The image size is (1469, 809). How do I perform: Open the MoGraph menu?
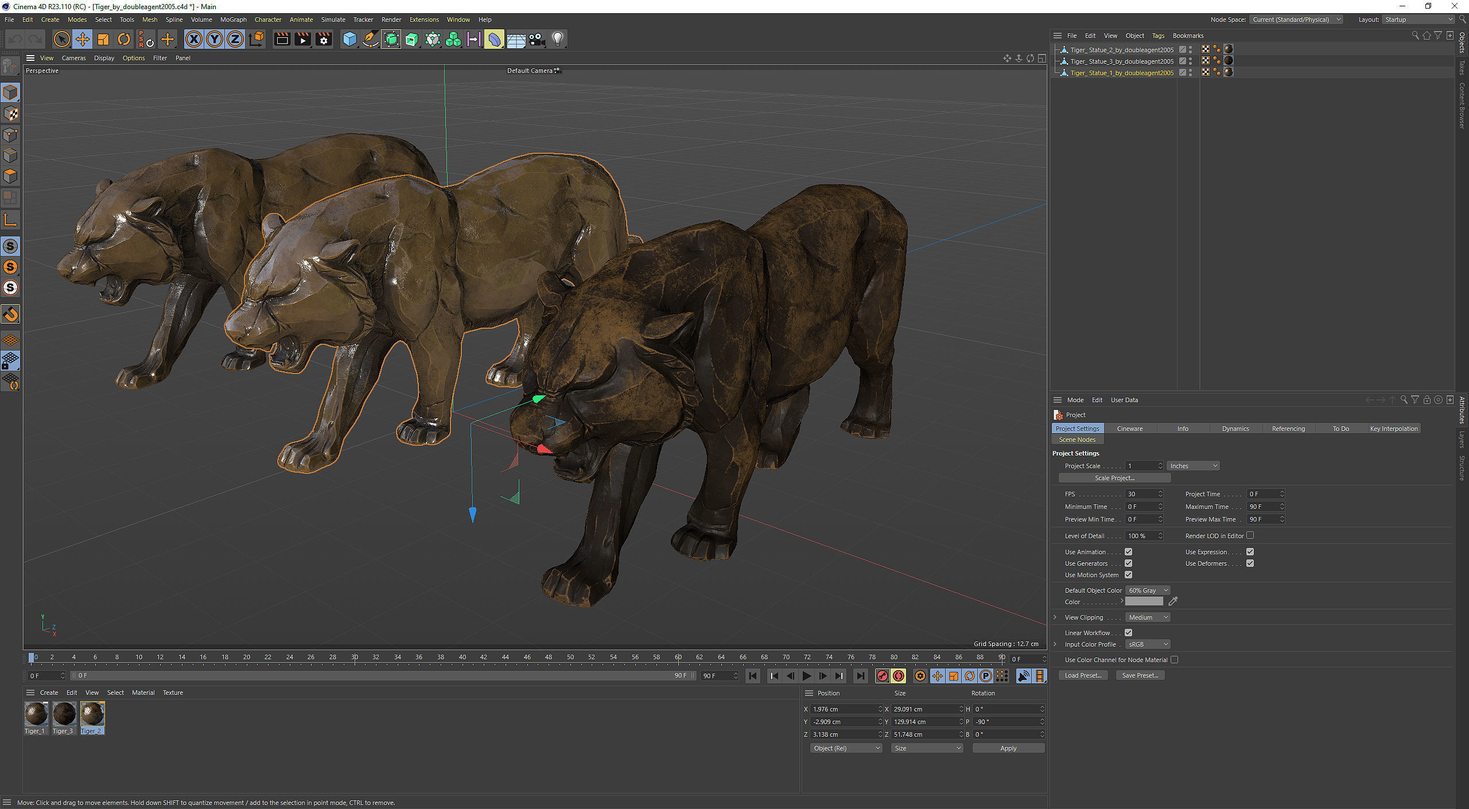click(233, 20)
